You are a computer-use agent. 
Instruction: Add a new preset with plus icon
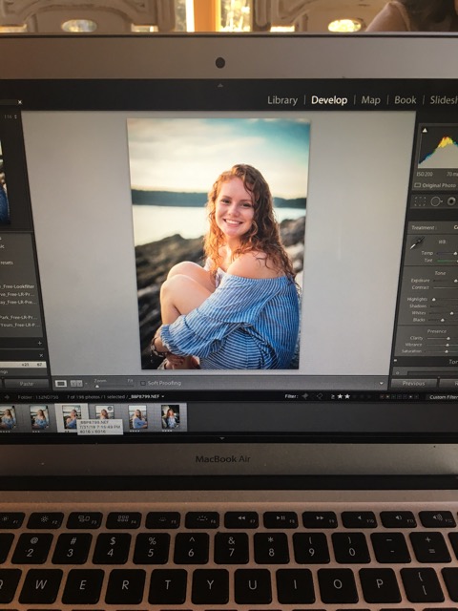pyautogui.click(x=40, y=344)
